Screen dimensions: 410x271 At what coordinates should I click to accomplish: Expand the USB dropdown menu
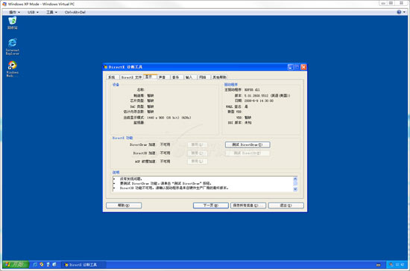pyautogui.click(x=33, y=12)
